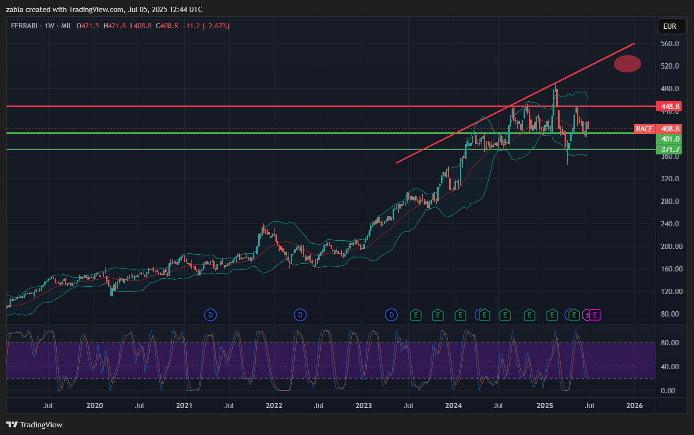Click the 2026 time axis label
Screen dimensions: 694x435
point(634,406)
